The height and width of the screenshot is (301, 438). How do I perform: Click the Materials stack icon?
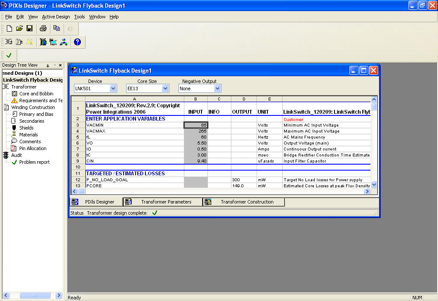pyautogui.click(x=14, y=135)
